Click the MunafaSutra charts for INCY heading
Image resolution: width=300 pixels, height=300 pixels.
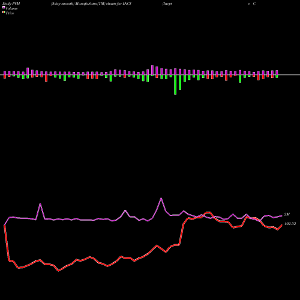pyautogui.click(x=91, y=4)
